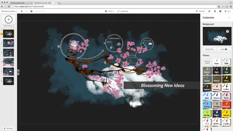
Task: Click the Share icon
Action: point(209,11)
